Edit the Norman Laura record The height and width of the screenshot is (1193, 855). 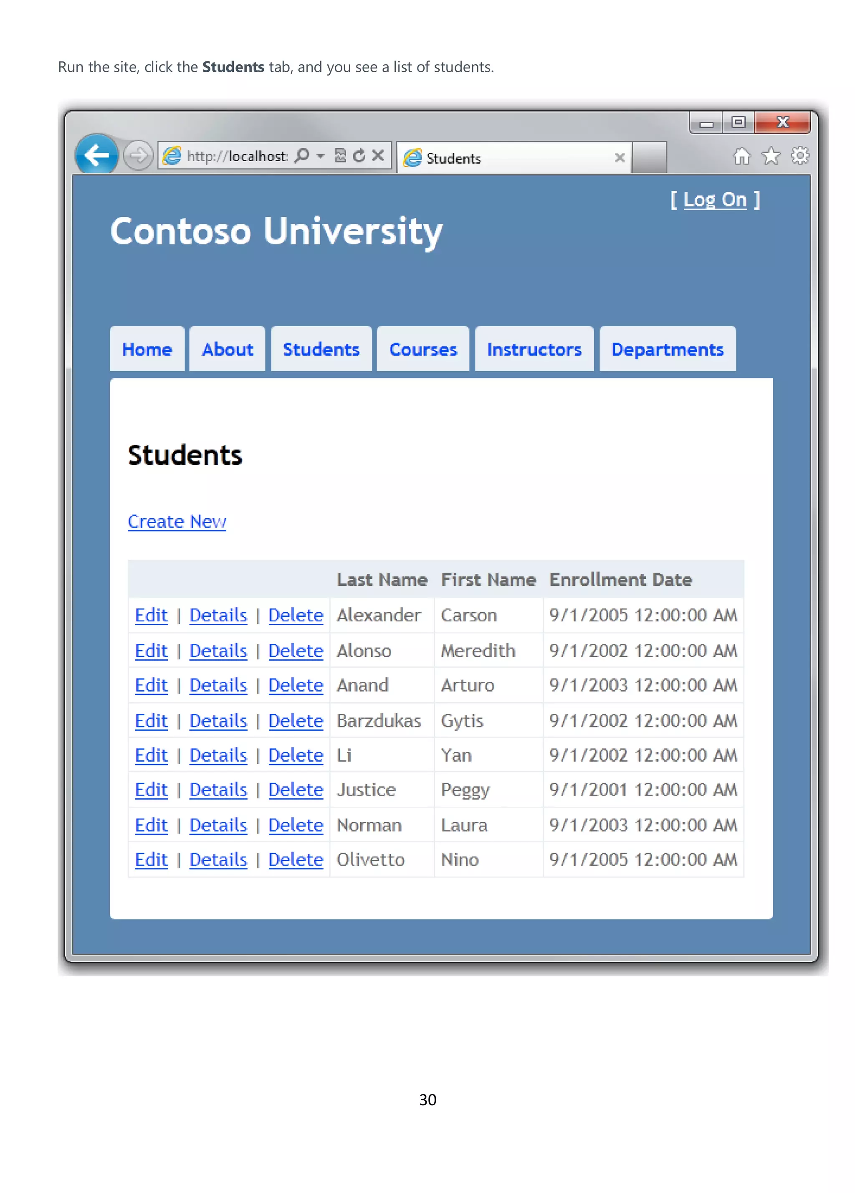[x=152, y=825]
